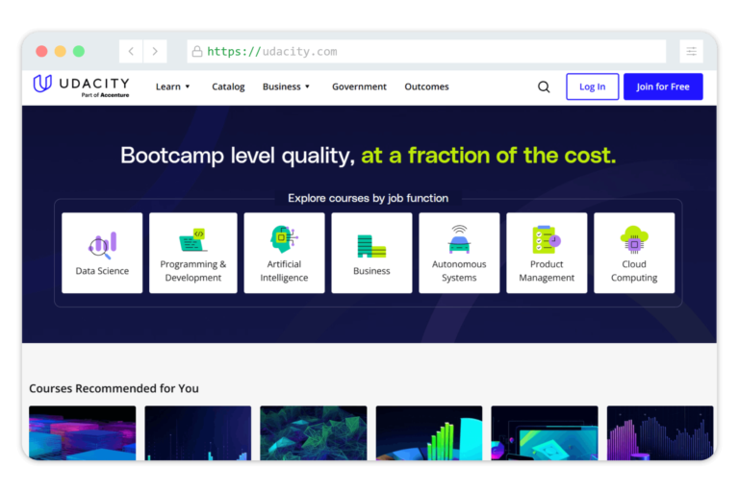This screenshot has width=739, height=492.
Task: Open the browser settings sliders icon
Action: (691, 51)
